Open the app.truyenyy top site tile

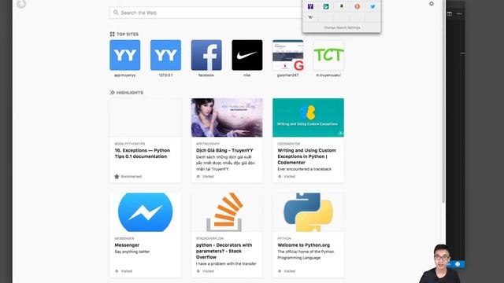124,55
